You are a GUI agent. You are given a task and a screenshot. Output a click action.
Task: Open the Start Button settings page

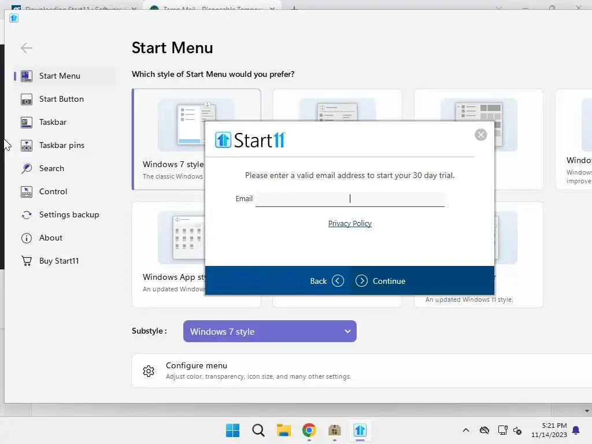click(61, 99)
